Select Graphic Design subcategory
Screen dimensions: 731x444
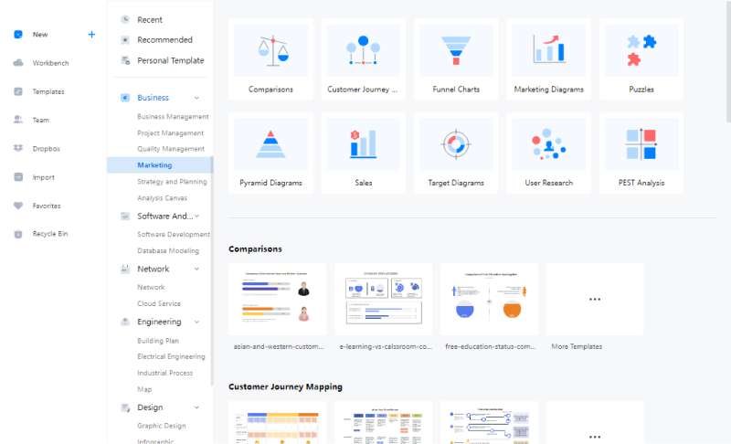[x=162, y=426]
